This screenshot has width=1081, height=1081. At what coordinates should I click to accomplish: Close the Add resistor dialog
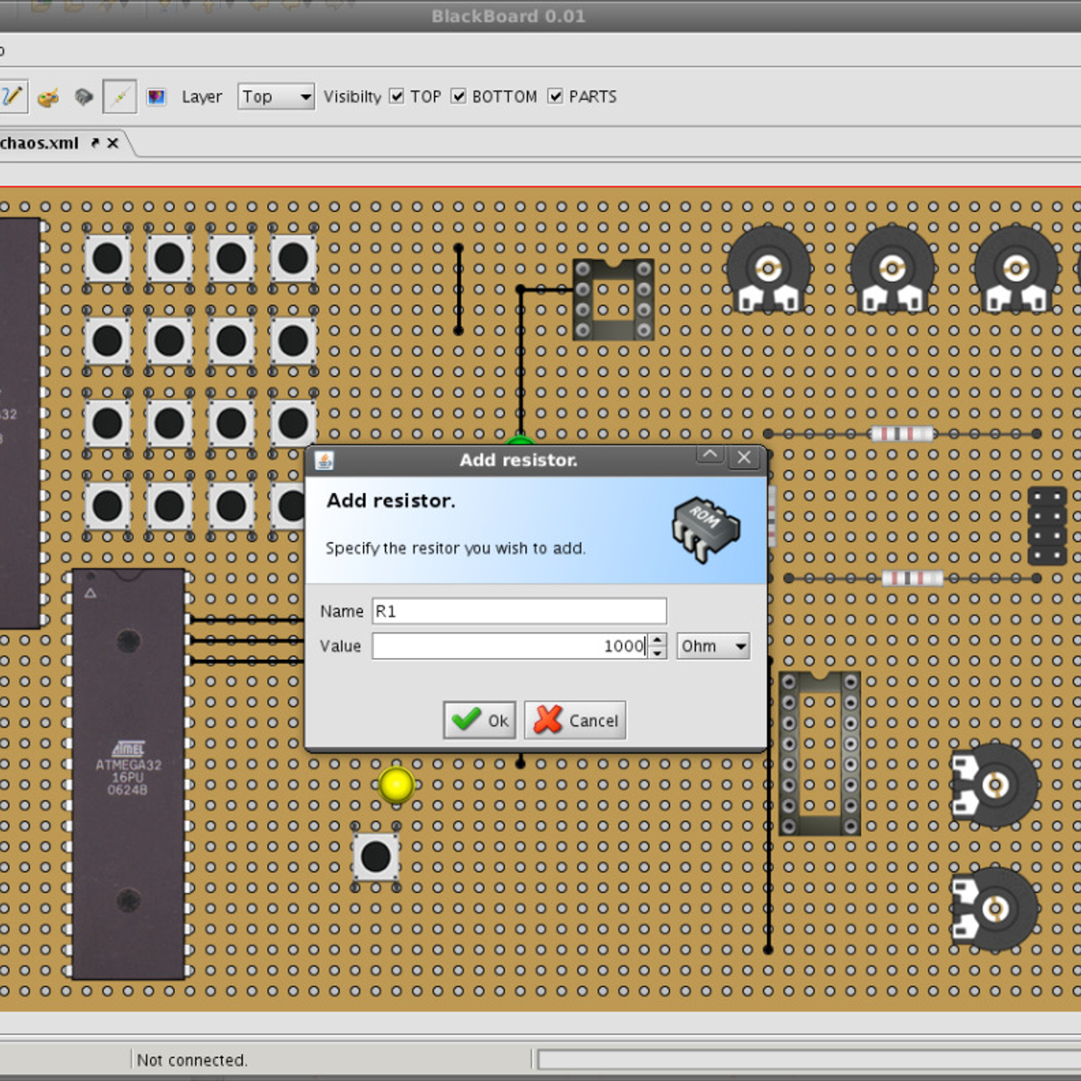coord(744,457)
